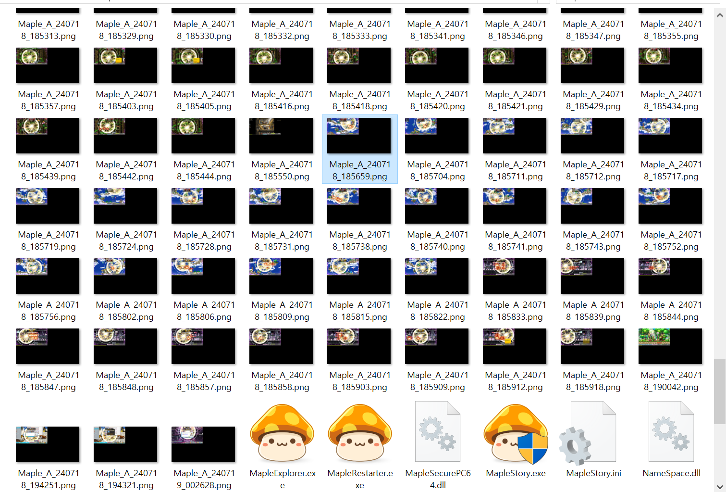Screen dimensions: 726x492
Task: Select thumbnail of Maple_A_240718_185444.png
Action: [x=203, y=136]
